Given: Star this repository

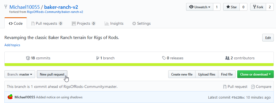Looking at the screenshot, I should pos(231,7).
